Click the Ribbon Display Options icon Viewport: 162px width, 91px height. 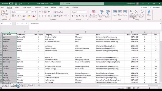pos(143,4)
